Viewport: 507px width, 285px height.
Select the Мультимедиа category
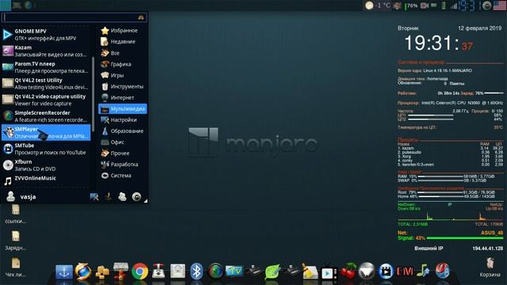pyautogui.click(x=122, y=109)
